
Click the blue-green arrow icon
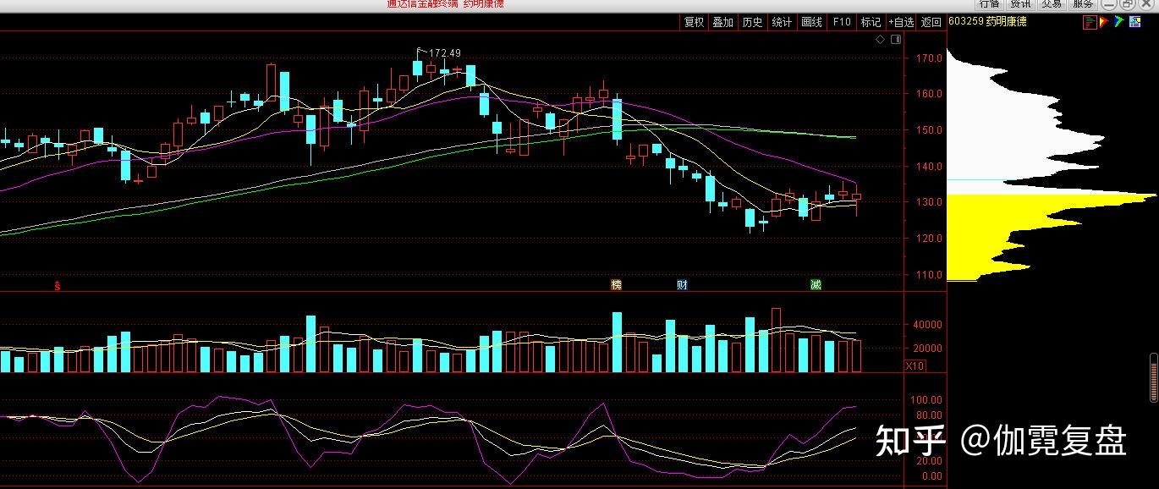click(1119, 21)
